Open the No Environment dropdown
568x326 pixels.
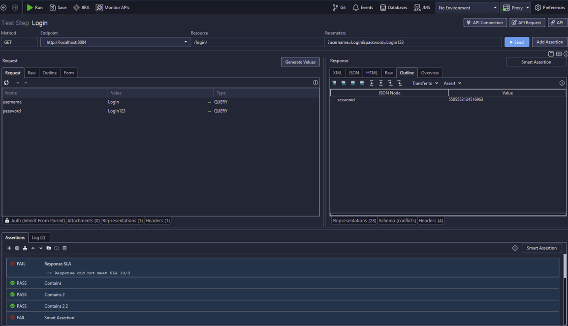tap(467, 8)
